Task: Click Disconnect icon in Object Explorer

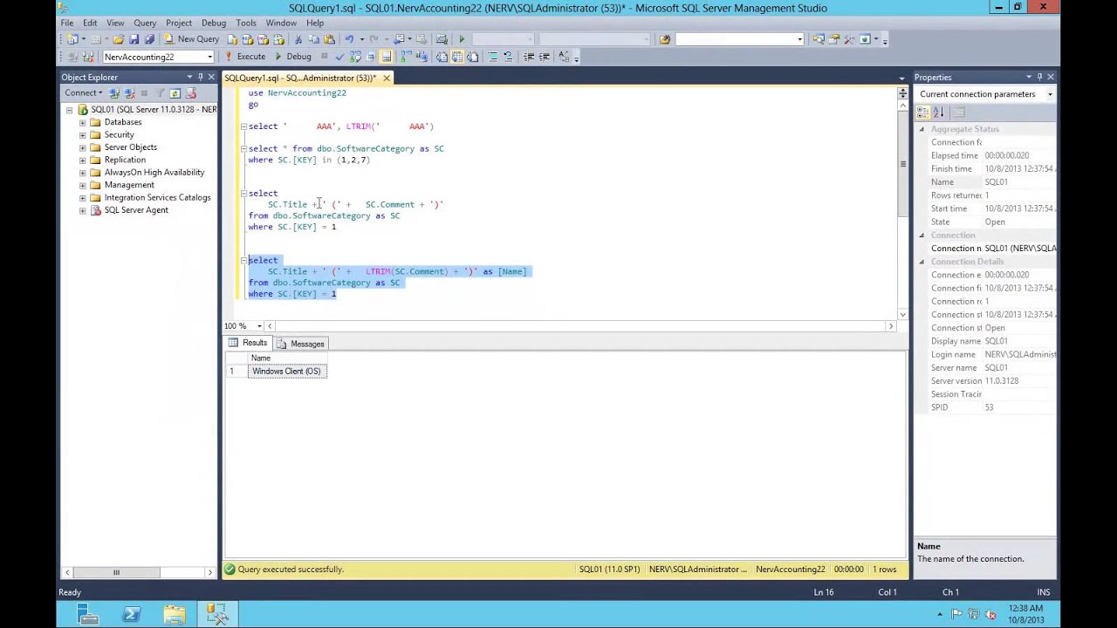Action: click(x=130, y=93)
